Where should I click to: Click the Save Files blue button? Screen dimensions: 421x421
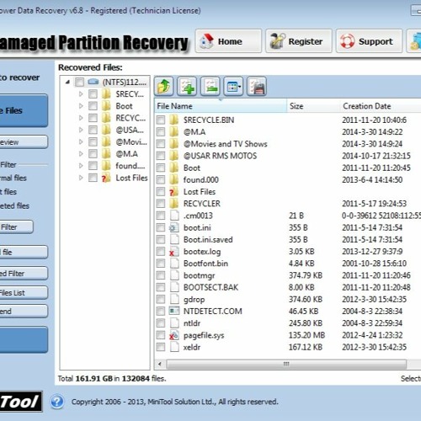coord(24,110)
